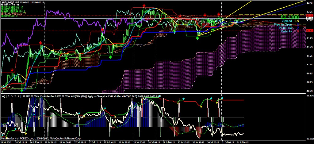Screen dimensions: 314x144
Task: Click the Pips to Open text
Action: [x=283, y=24]
